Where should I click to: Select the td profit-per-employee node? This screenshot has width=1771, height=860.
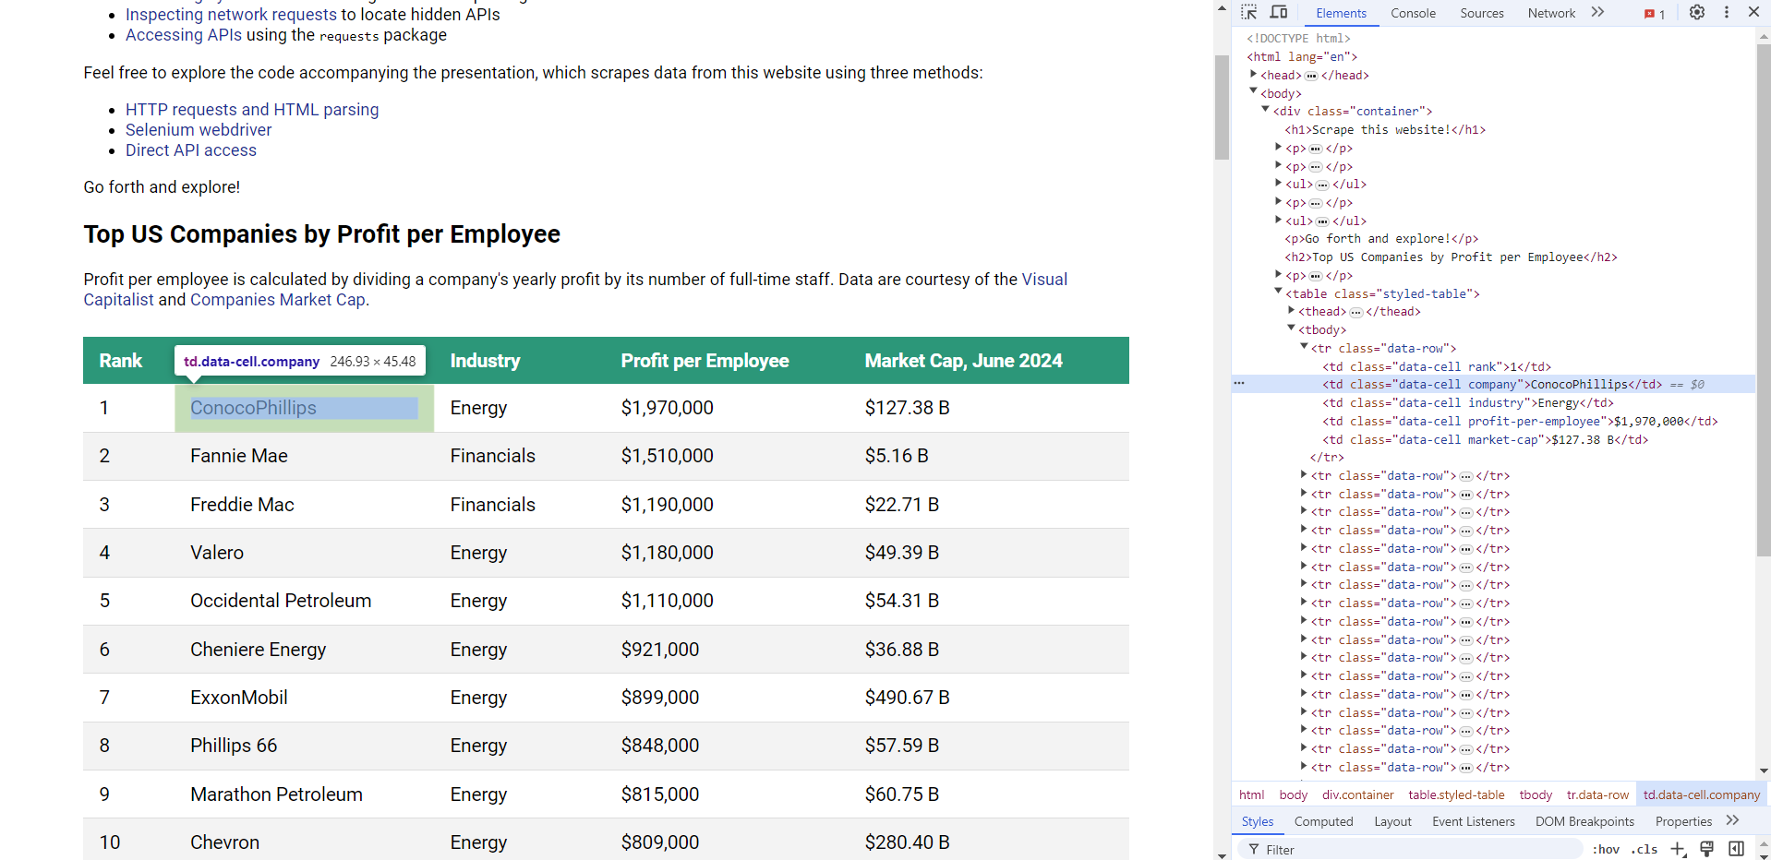point(1520,421)
